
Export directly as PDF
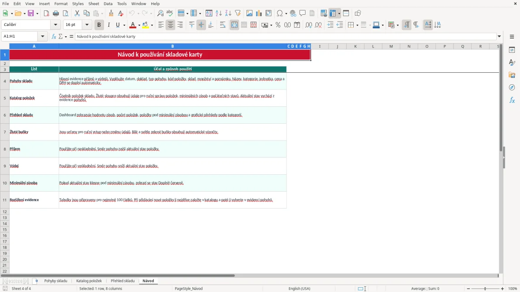click(x=46, y=13)
